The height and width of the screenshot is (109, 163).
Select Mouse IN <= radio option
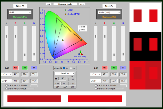(x=64, y=68)
